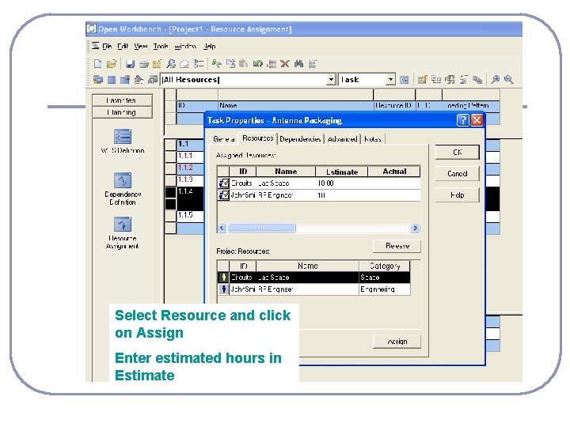Click the Cancel button
This screenshot has width=570, height=427.
point(458,173)
